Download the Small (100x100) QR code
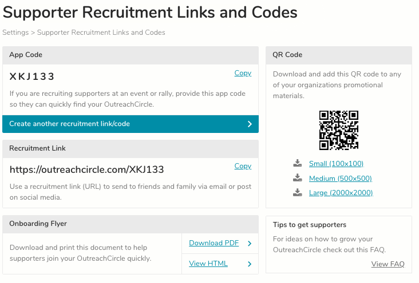The image size is (419, 283). coord(336,164)
